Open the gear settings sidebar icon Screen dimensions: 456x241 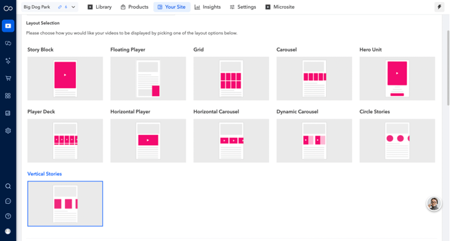[8, 130]
